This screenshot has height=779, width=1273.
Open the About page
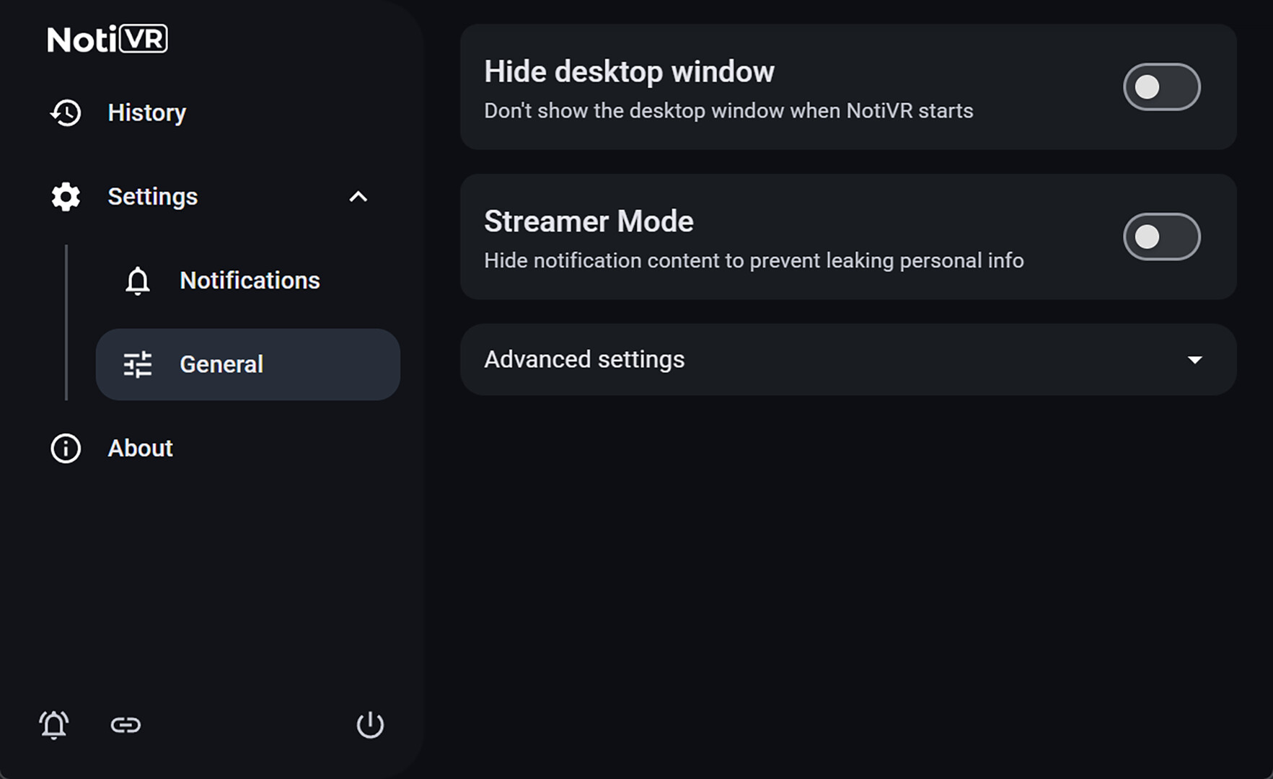point(141,448)
